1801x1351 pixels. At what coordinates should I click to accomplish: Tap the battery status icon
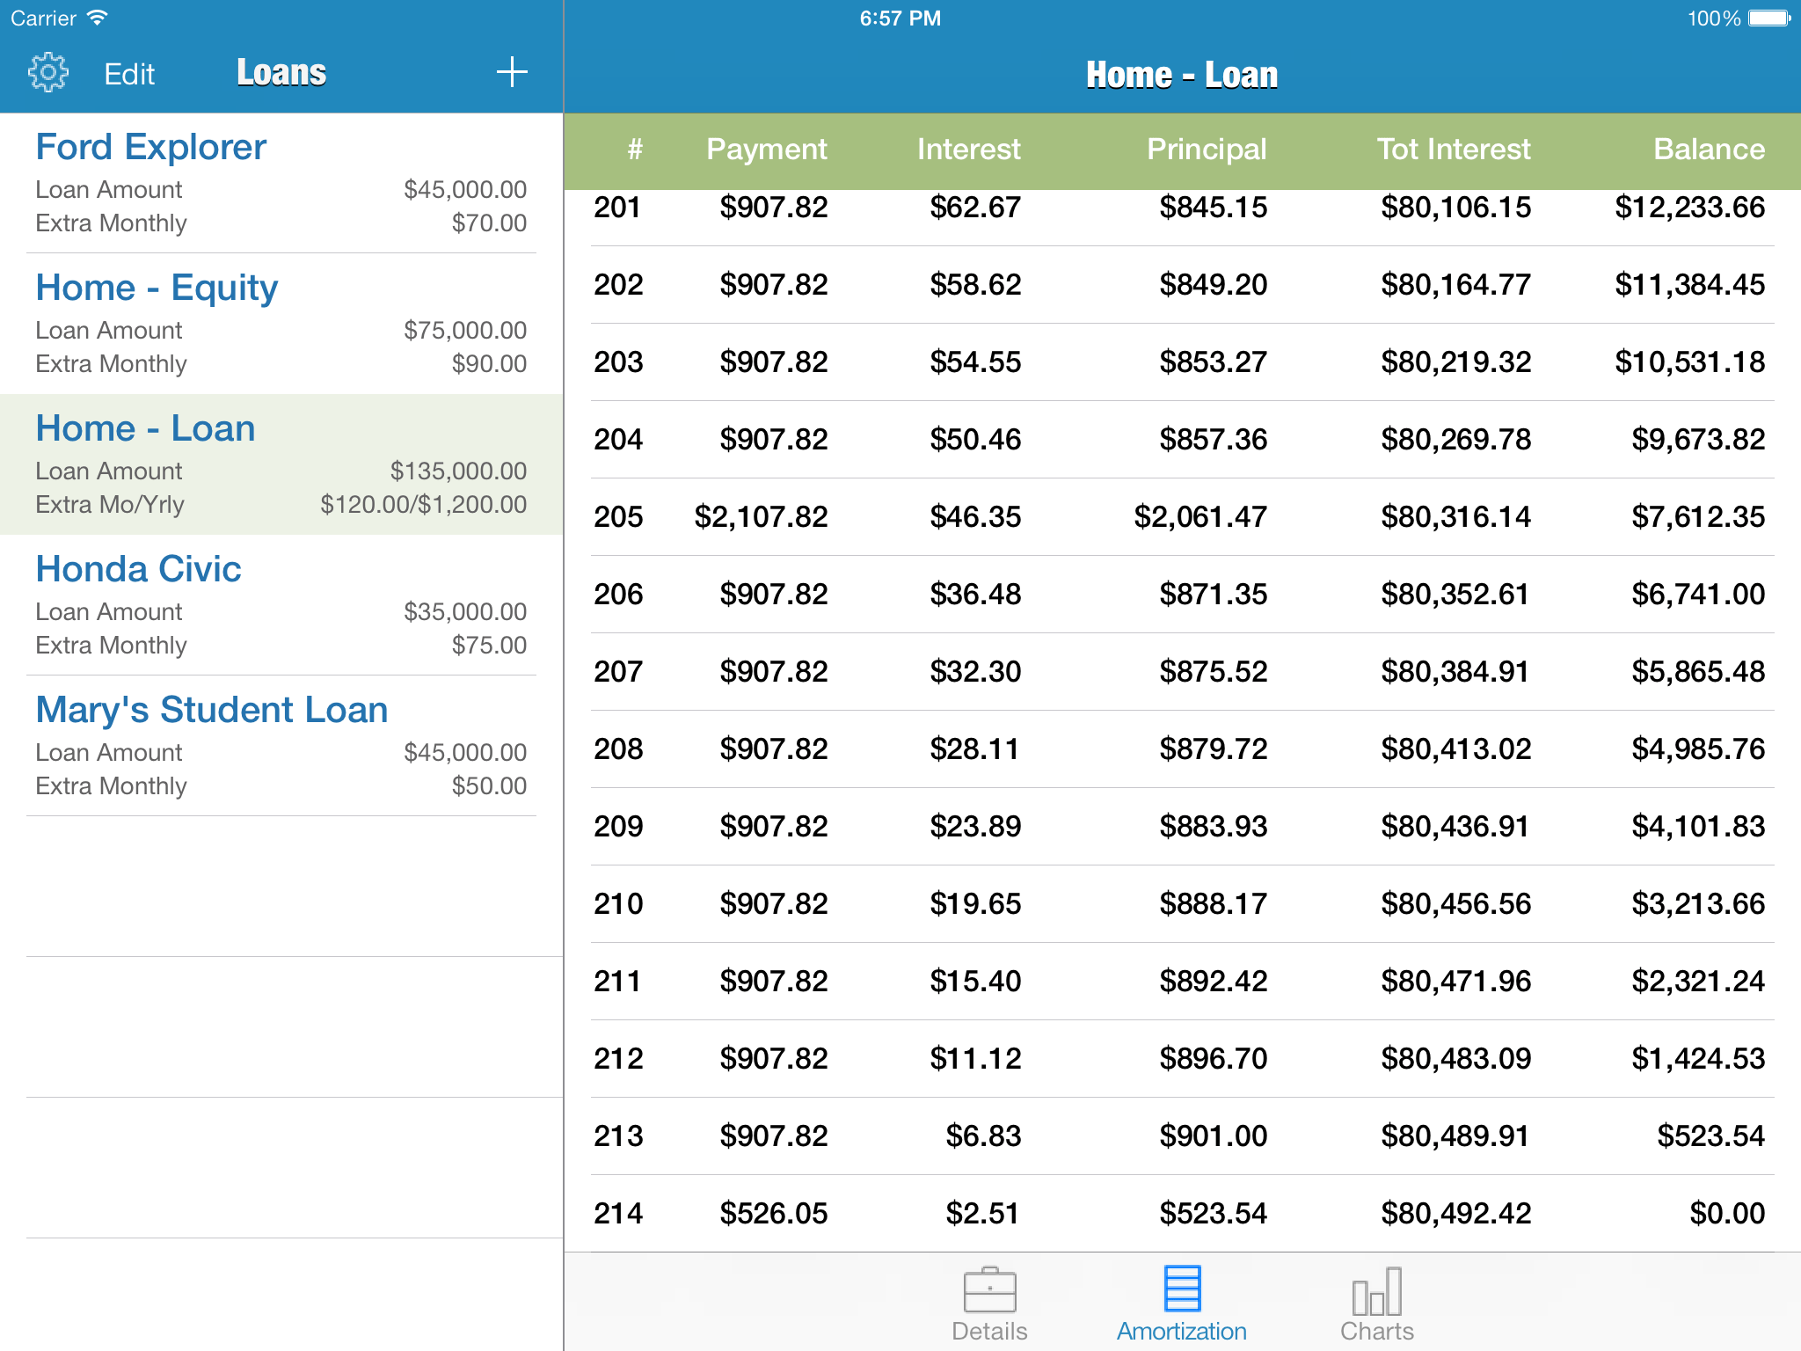(1768, 18)
